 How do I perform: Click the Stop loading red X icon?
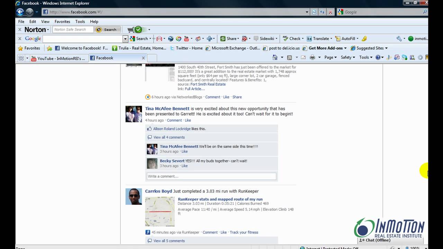click(331, 12)
